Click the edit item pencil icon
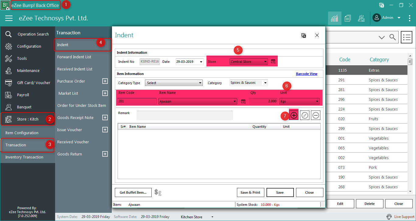The image size is (416, 221). 305,115
